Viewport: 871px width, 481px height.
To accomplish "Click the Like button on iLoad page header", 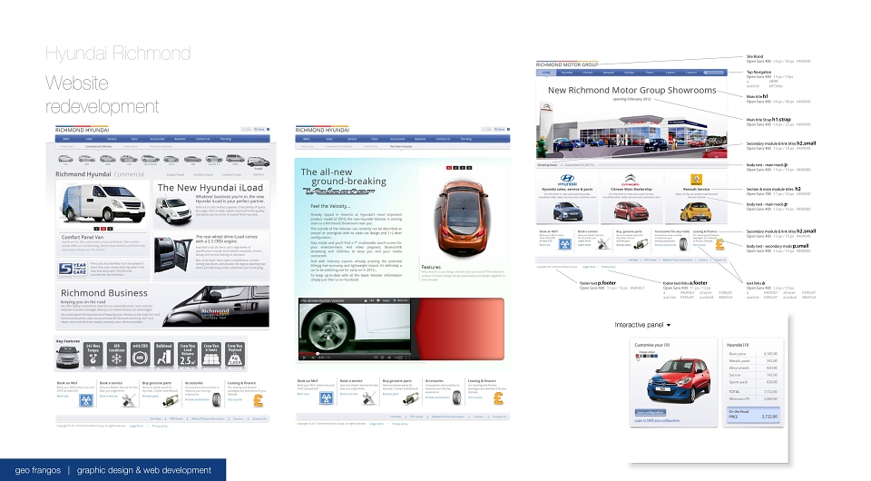I will pyautogui.click(x=247, y=130).
